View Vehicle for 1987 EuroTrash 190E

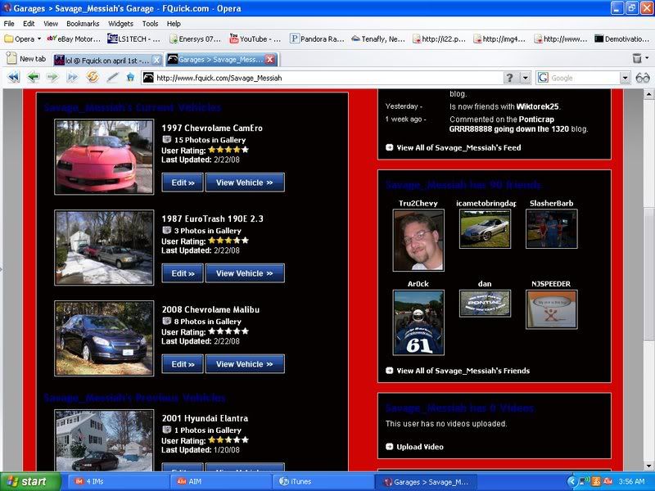pyautogui.click(x=245, y=273)
